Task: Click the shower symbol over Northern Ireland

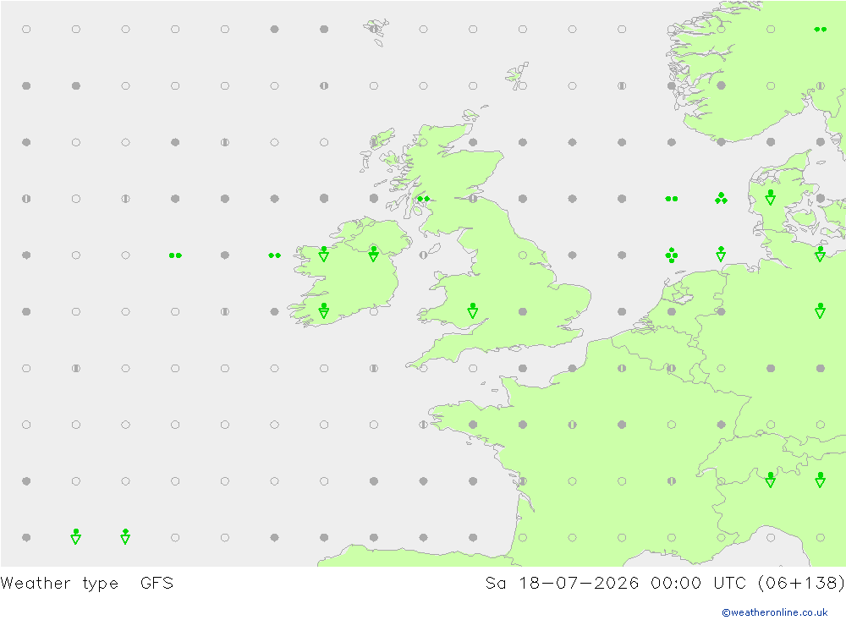Action: pos(373,254)
